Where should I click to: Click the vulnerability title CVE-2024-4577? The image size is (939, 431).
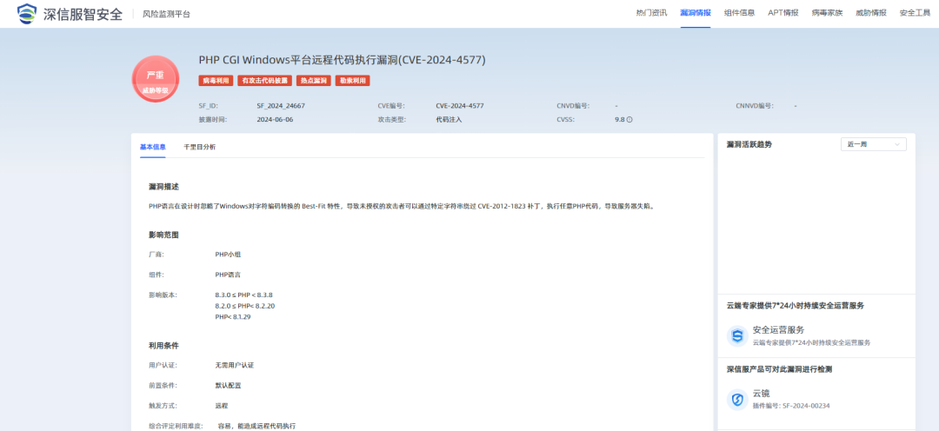(342, 60)
